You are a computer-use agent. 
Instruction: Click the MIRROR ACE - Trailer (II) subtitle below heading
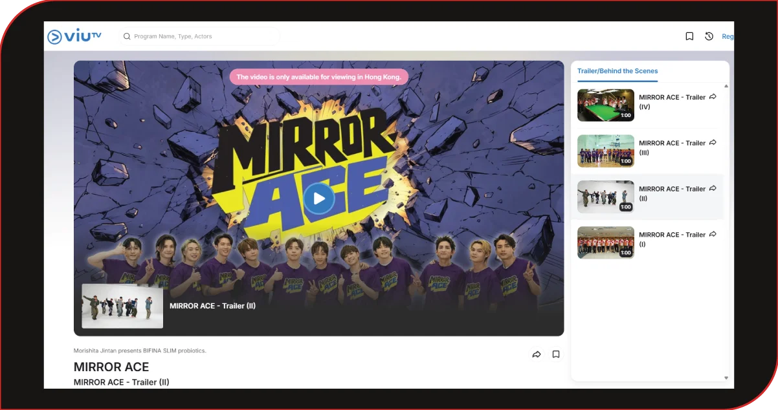tap(122, 382)
